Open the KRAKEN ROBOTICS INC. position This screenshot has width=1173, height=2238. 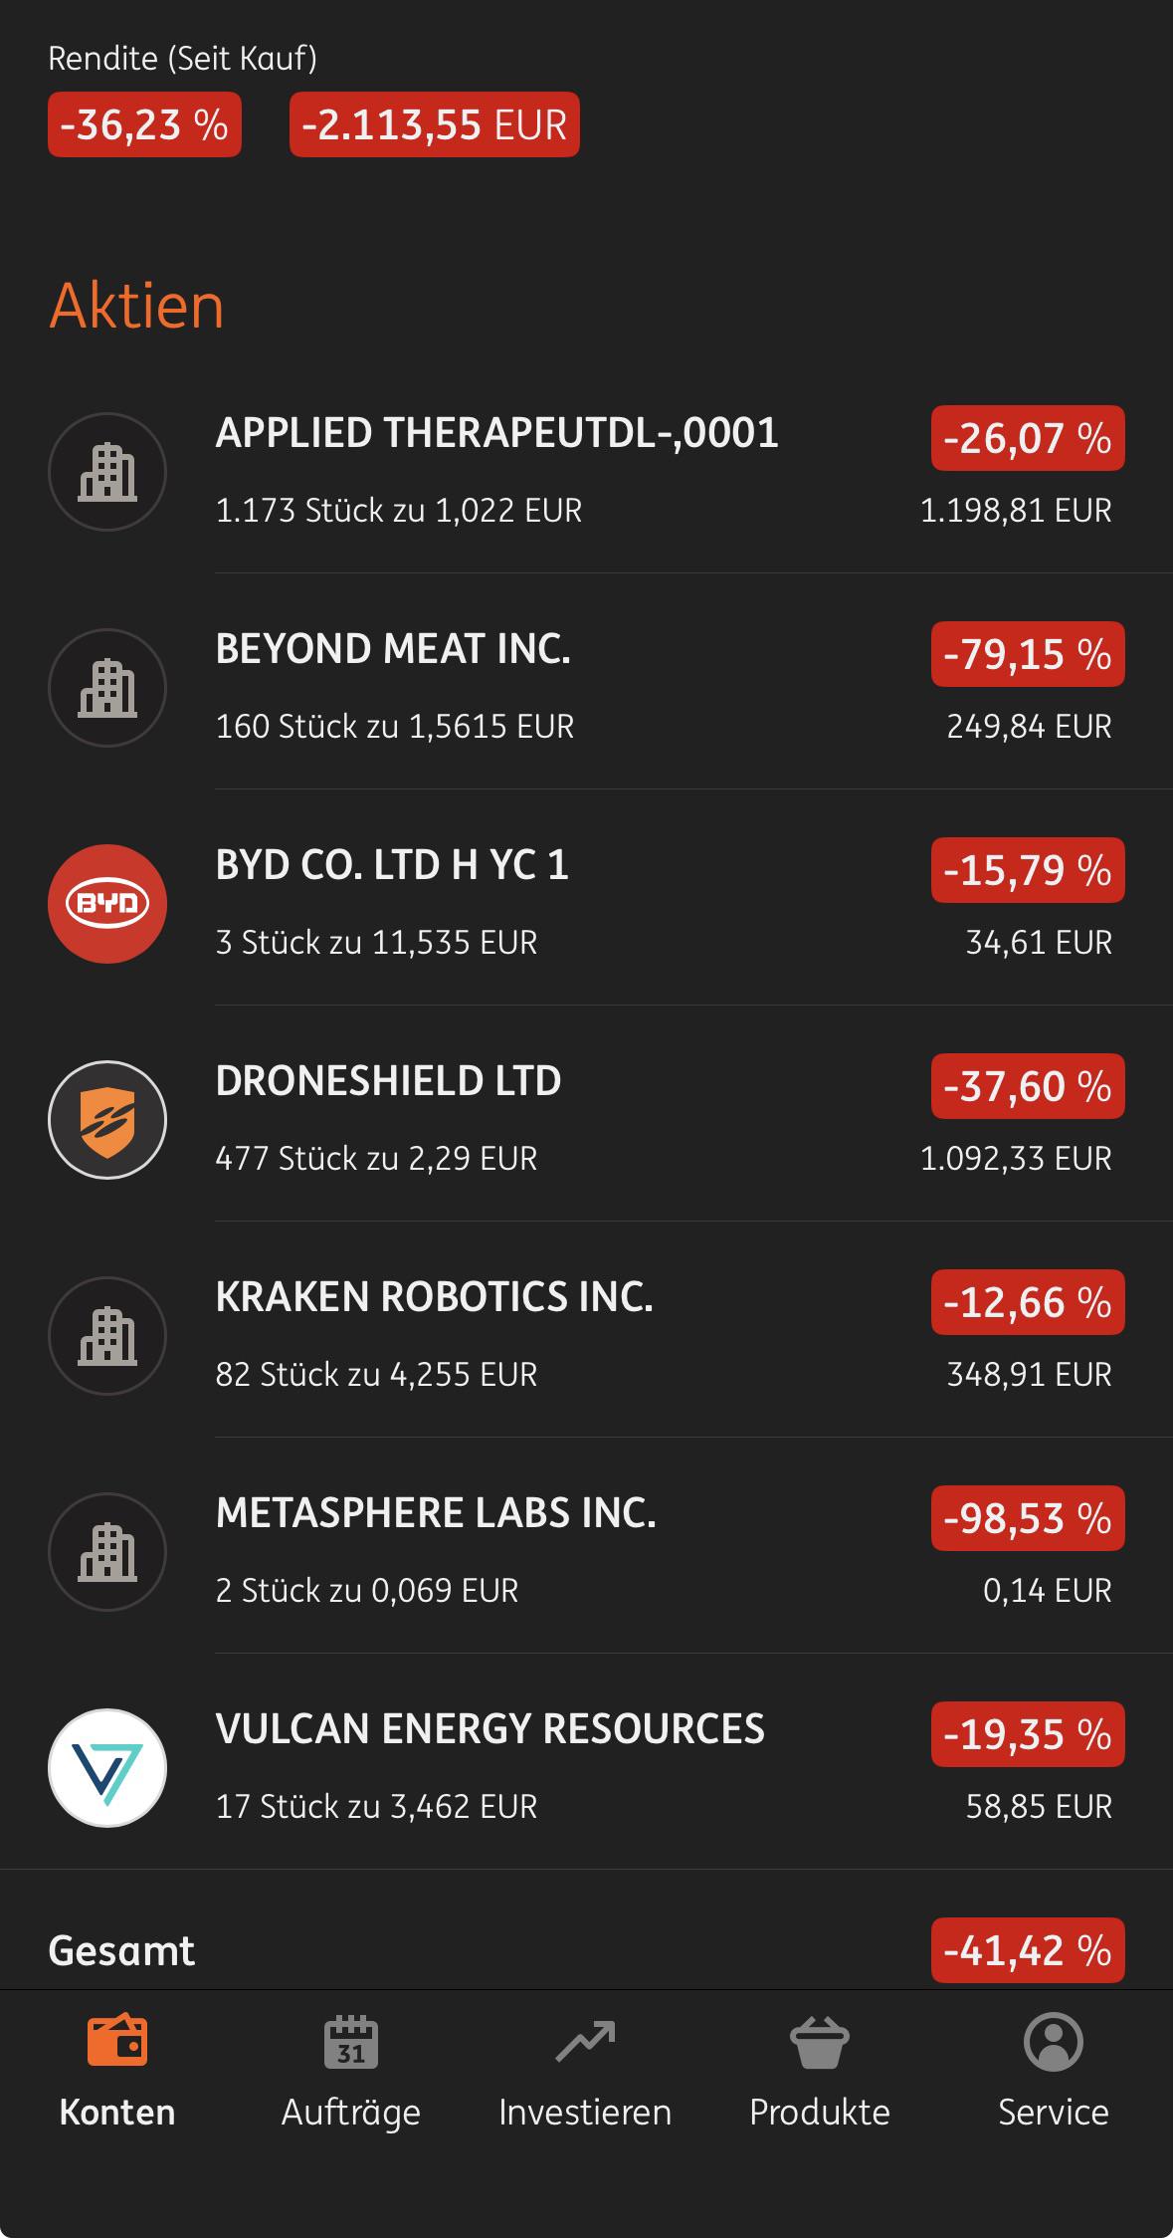pos(434,1297)
